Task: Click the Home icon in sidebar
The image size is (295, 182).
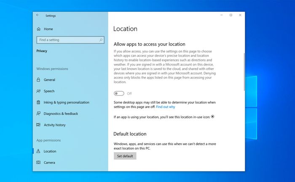Action: [39, 29]
